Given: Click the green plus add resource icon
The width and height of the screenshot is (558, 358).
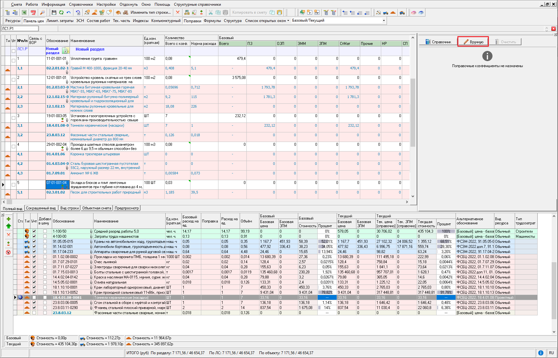Looking at the screenshot, I should pos(9,219).
